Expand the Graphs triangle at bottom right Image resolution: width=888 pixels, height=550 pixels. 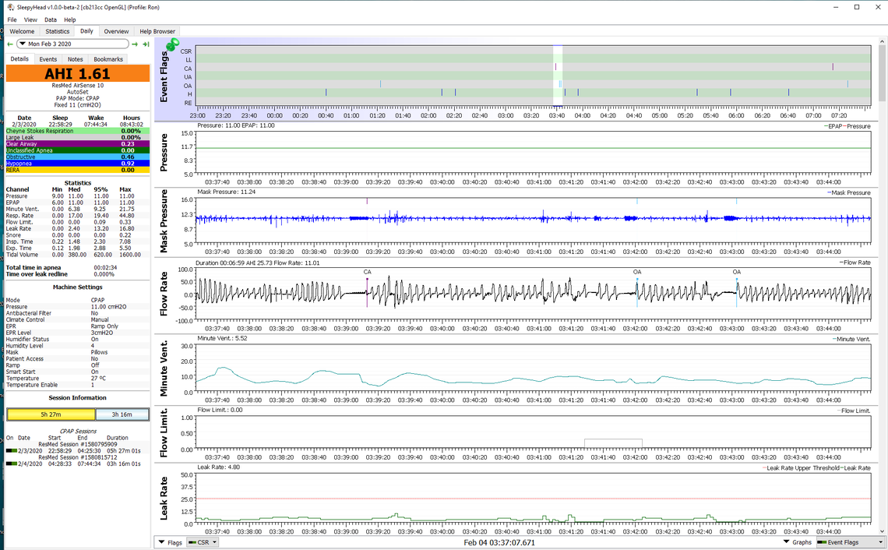[787, 542]
